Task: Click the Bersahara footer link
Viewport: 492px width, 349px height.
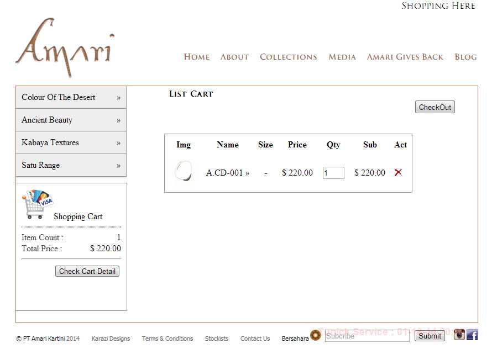Action: 295,339
